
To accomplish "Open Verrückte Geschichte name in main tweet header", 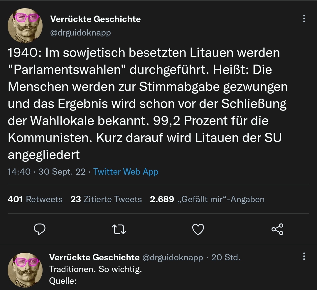I will click(95, 19).
